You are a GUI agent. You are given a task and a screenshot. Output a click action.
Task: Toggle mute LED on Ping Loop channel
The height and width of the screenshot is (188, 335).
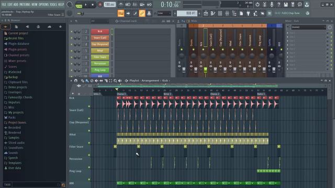pos(72,70)
